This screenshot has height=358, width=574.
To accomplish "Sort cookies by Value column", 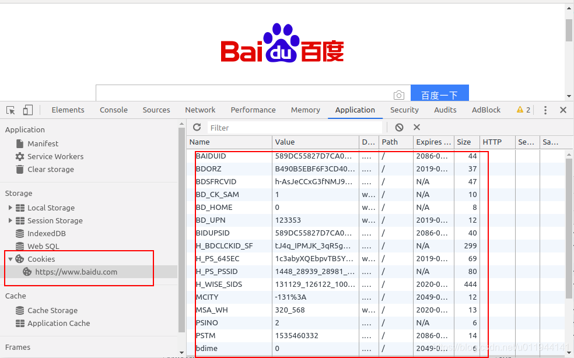I will 316,142.
